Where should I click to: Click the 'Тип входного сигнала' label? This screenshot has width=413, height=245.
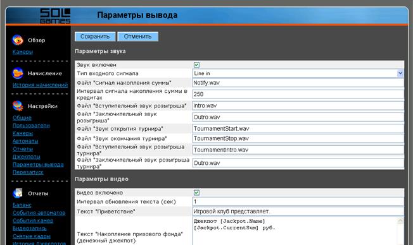[108, 73]
